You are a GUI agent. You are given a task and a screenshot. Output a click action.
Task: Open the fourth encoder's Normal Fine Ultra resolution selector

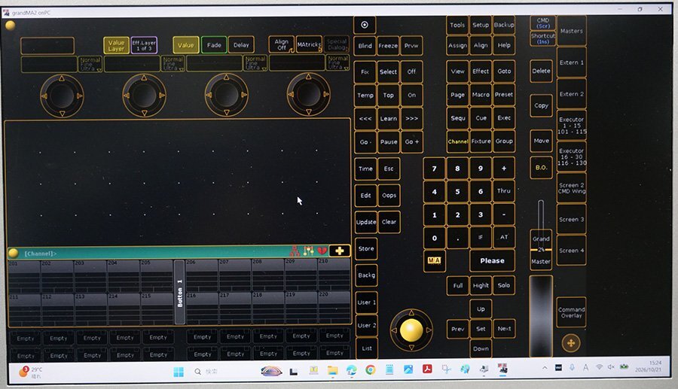337,62
